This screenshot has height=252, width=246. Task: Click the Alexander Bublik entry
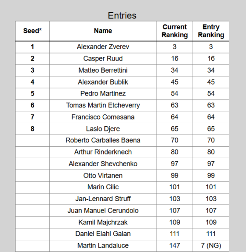pyautogui.click(x=103, y=82)
